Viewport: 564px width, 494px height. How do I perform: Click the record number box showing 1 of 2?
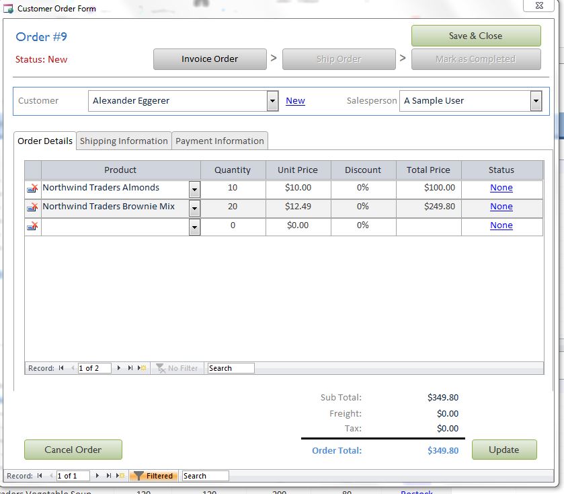(94, 368)
